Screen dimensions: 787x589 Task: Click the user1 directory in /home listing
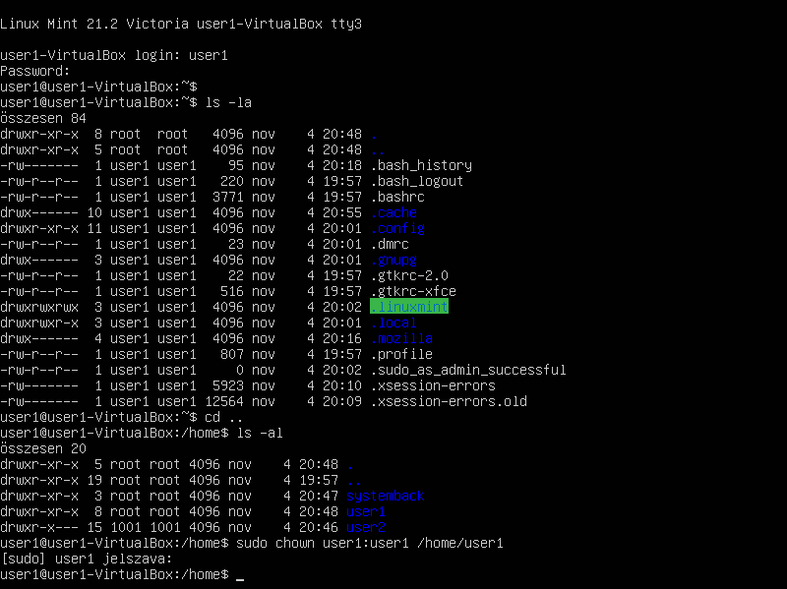point(366,511)
